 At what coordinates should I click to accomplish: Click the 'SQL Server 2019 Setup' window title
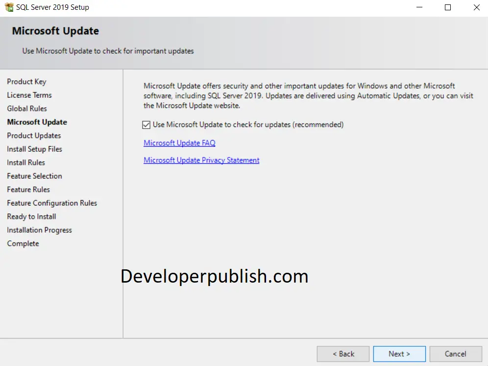[52, 7]
